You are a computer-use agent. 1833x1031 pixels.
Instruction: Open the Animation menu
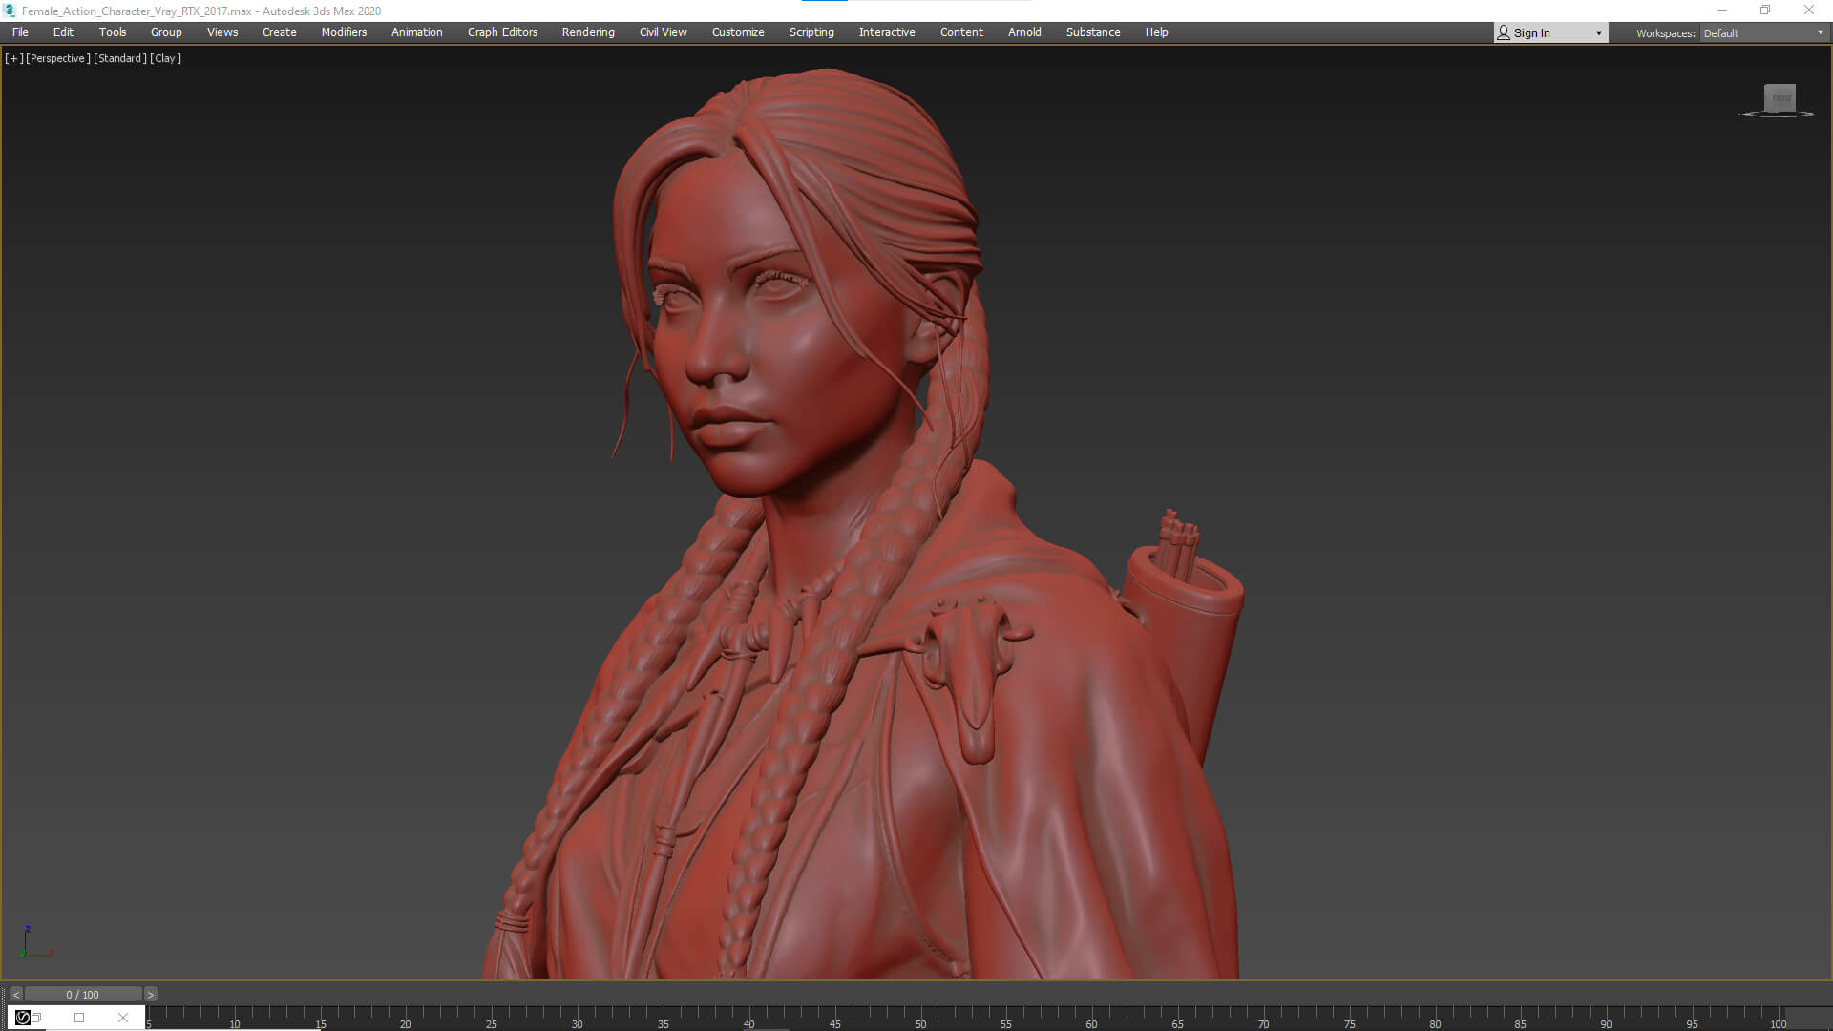[x=417, y=32]
